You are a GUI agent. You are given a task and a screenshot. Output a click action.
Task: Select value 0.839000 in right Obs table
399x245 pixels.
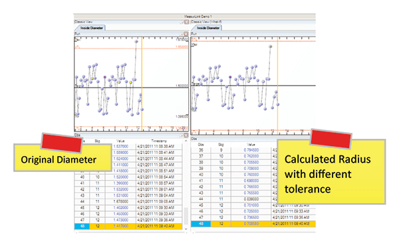[251, 199]
